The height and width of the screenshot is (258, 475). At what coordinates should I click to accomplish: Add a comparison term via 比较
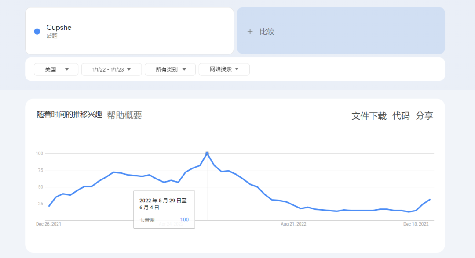(341, 31)
